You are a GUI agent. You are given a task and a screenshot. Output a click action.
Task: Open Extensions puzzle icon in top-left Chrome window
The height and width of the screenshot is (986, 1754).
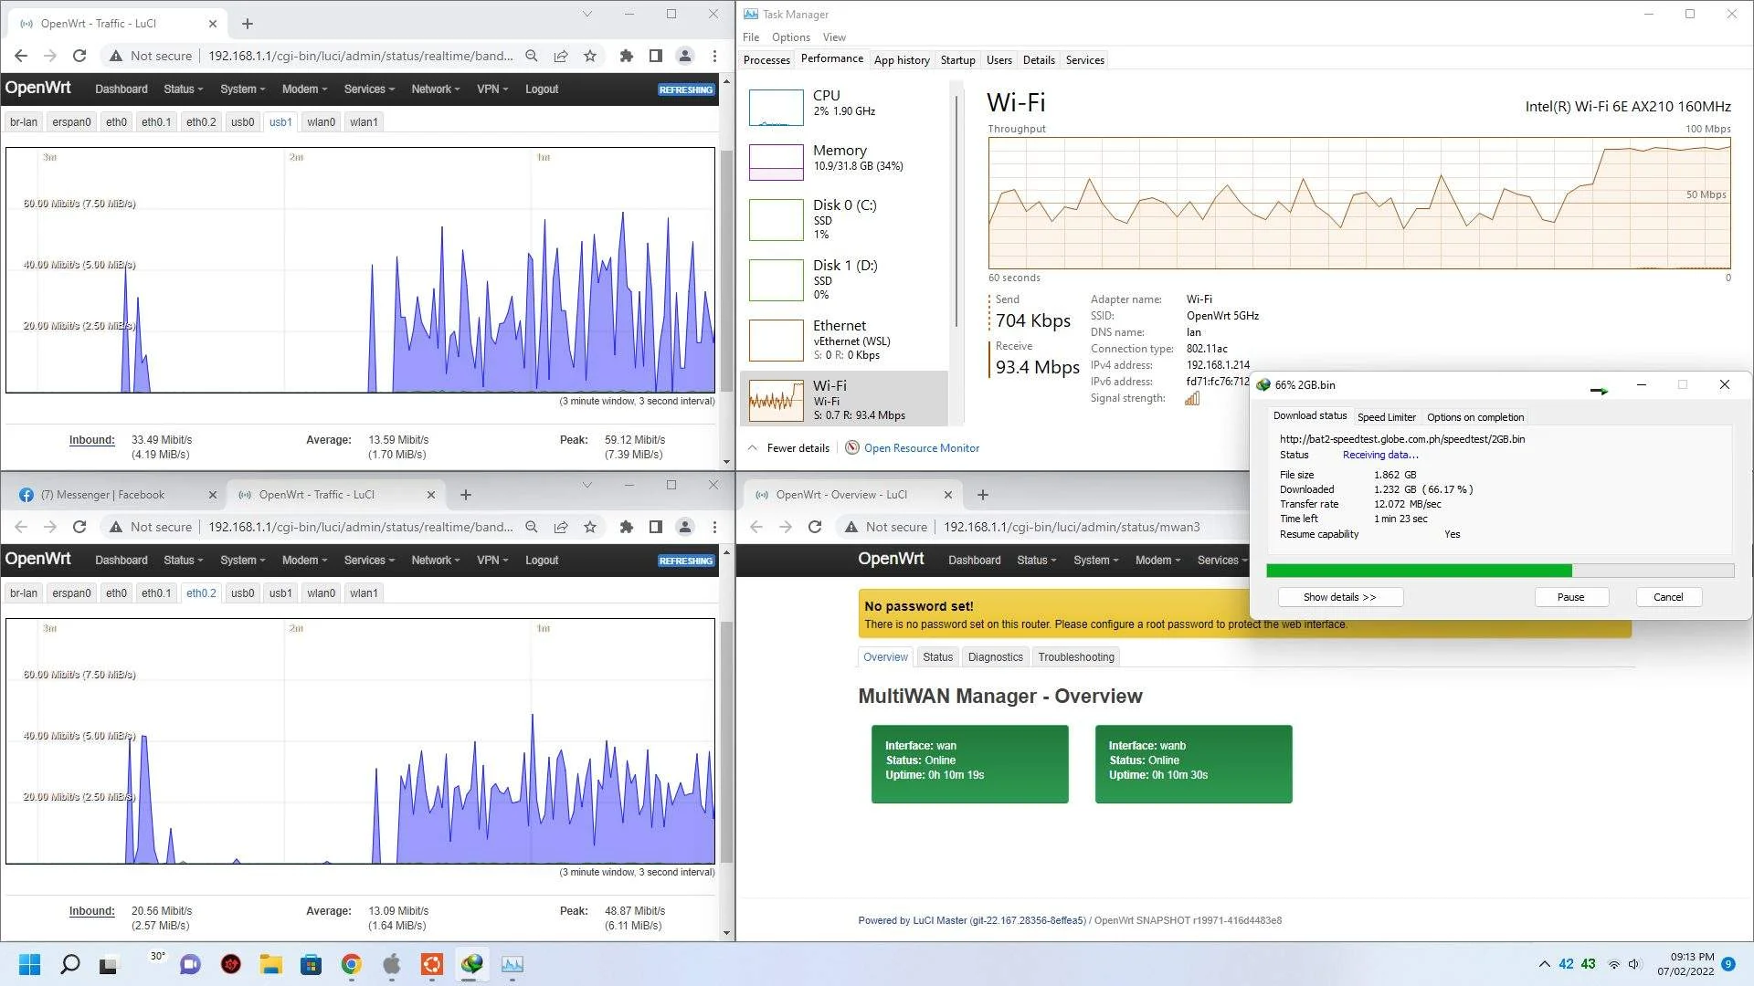coord(626,56)
